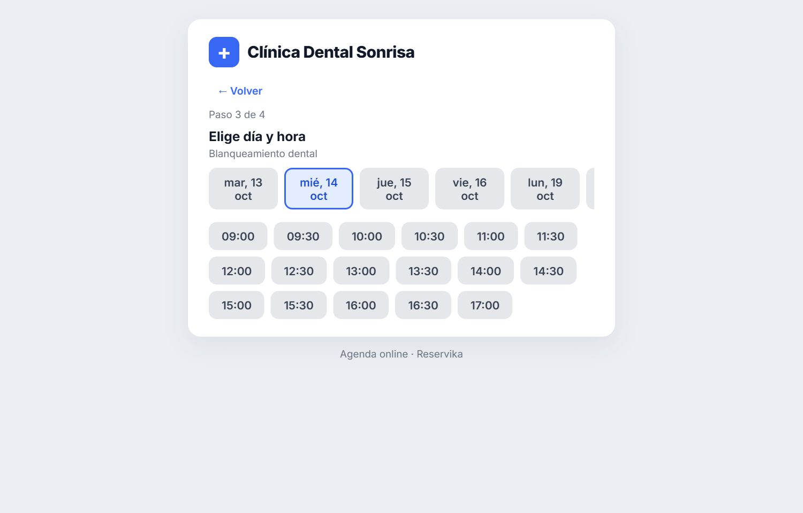
Task: Select the 11:30 time slot
Action: tap(550, 236)
